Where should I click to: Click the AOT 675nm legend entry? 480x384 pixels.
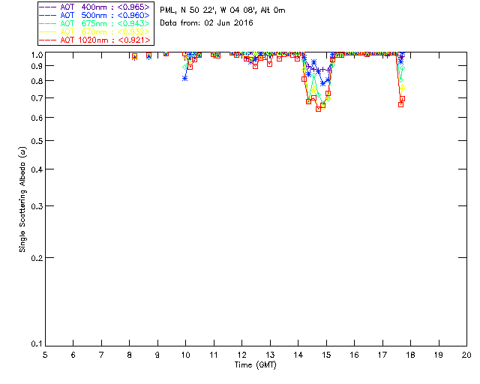click(95, 23)
